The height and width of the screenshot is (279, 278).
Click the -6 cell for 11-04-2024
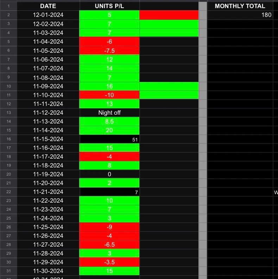click(109, 42)
